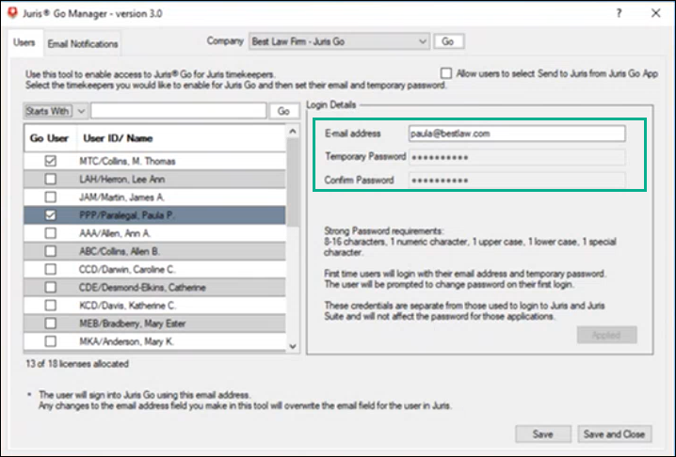Click the Save and Close button

click(x=613, y=433)
